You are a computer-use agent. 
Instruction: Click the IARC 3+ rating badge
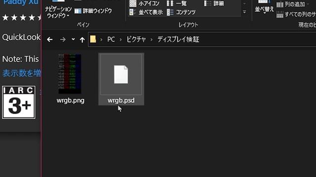[x=19, y=102]
